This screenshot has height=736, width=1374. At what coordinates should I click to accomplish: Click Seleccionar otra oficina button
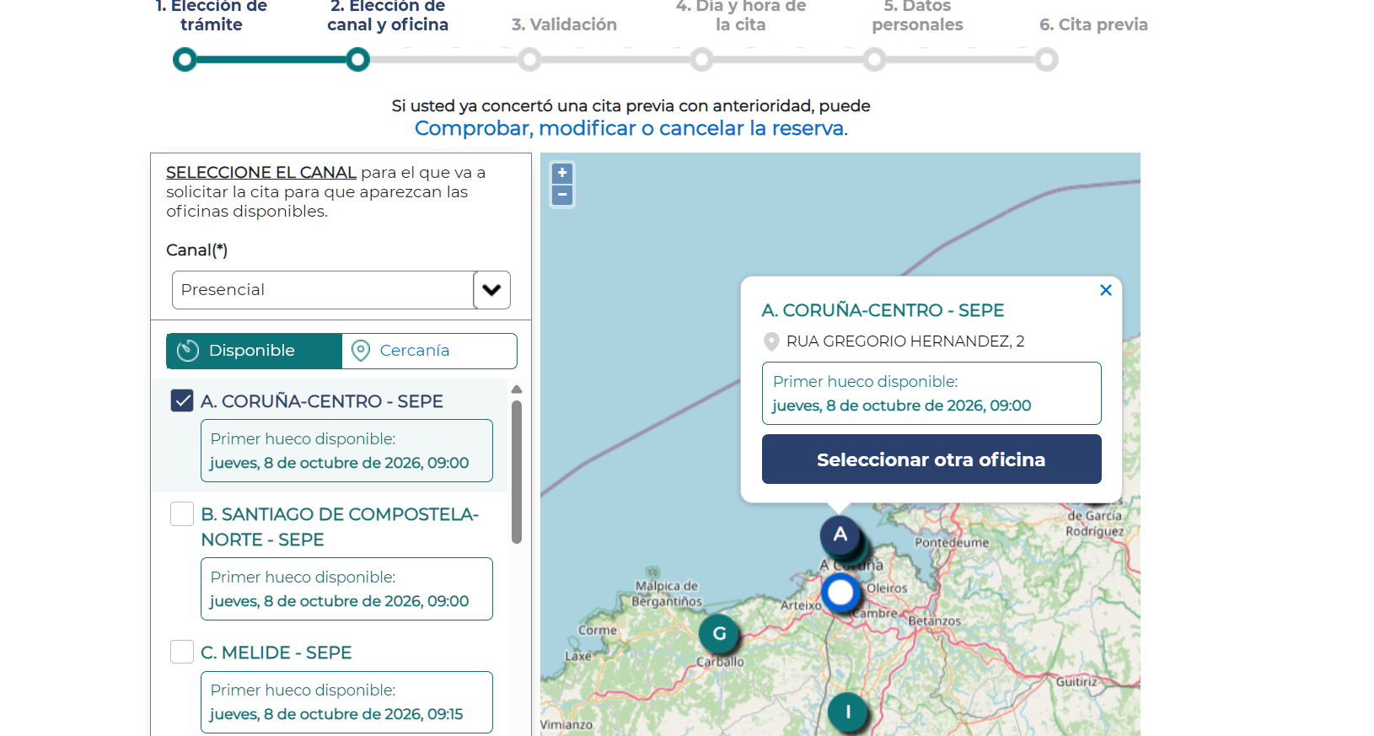[x=931, y=459]
